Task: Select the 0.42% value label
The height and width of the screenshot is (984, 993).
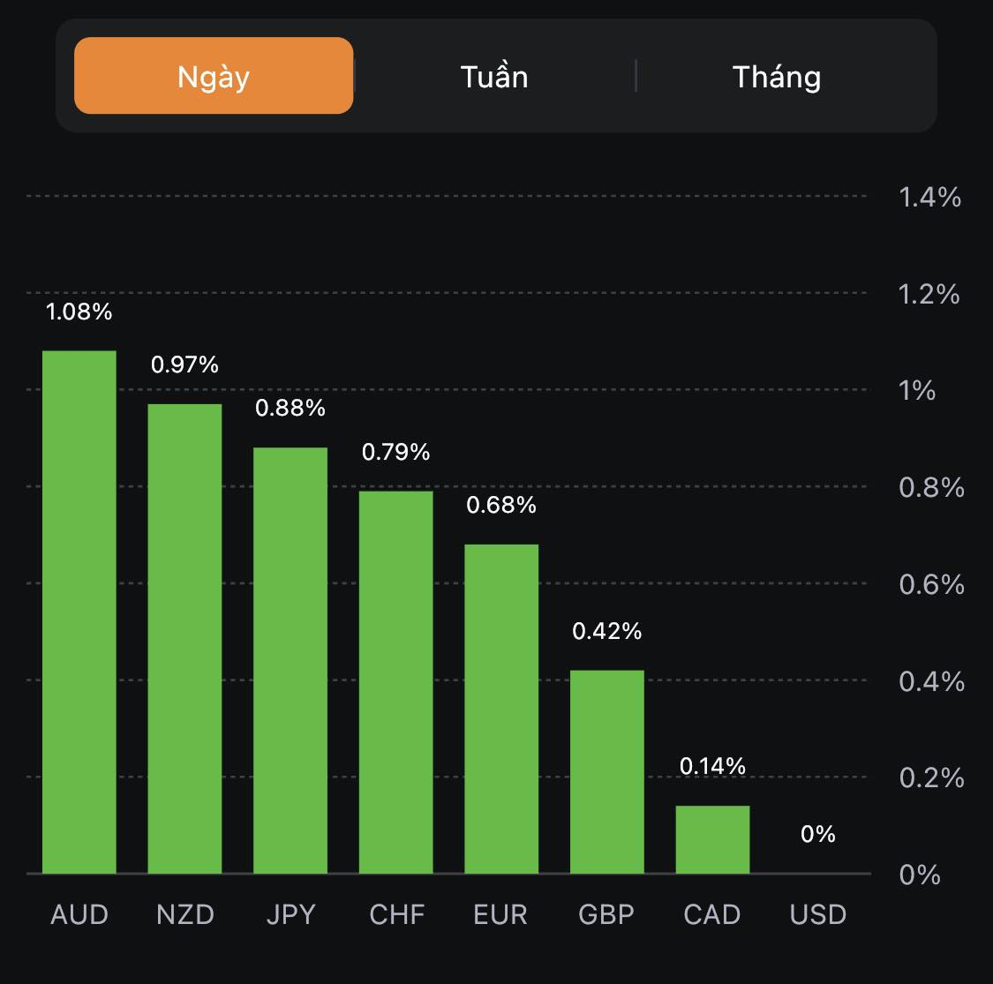Action: (x=607, y=631)
